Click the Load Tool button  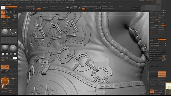[136, 7]
